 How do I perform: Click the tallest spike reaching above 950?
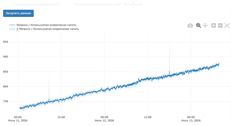[x=169, y=56]
